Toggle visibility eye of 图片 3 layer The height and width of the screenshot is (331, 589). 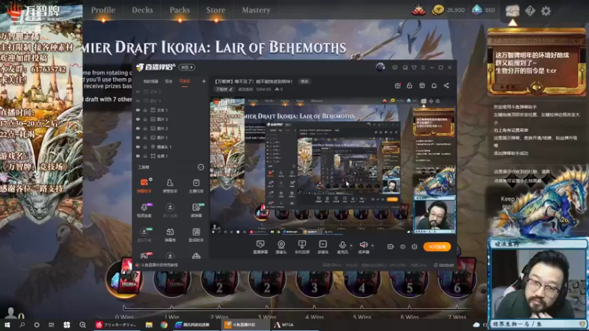click(138, 119)
